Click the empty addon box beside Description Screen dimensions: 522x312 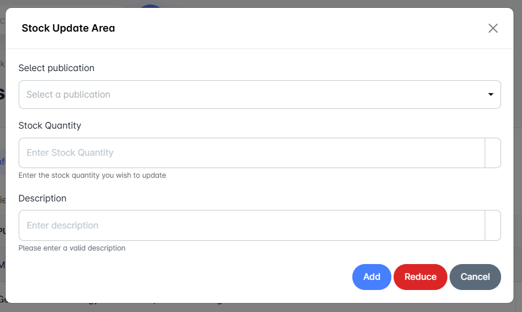click(x=493, y=225)
